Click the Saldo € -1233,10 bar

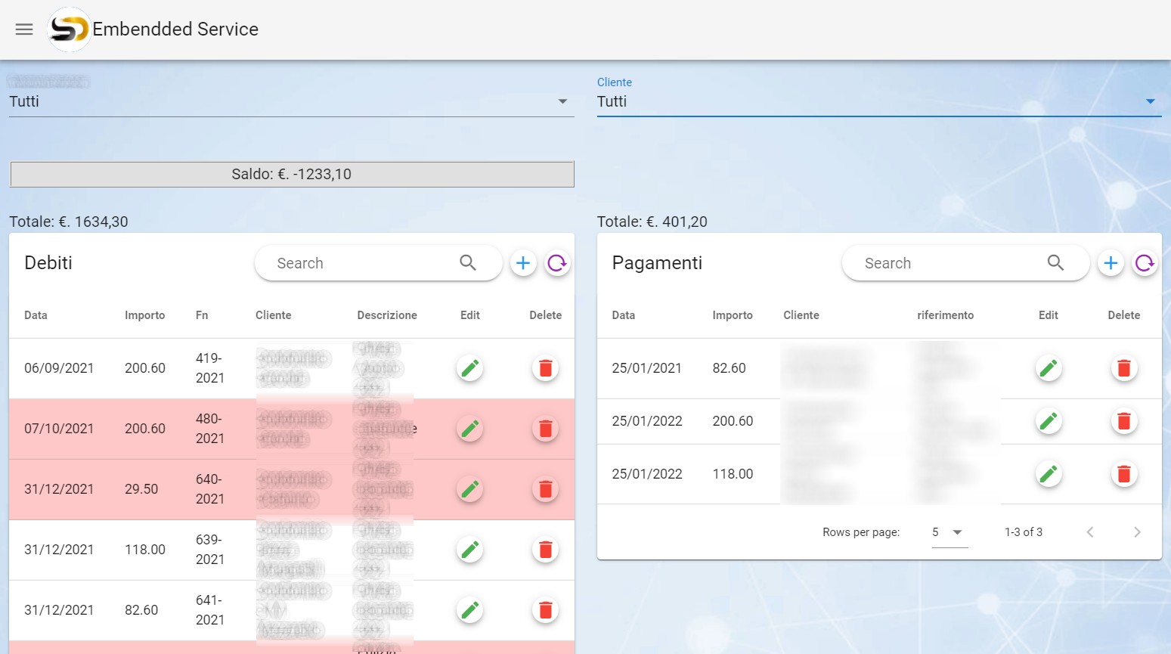[x=292, y=174]
